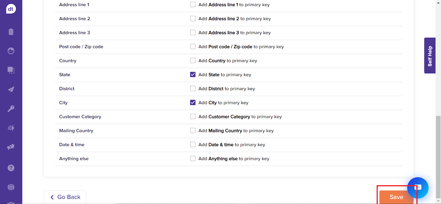Uncheck Add City to primary key
441x204 pixels.
[193, 103]
